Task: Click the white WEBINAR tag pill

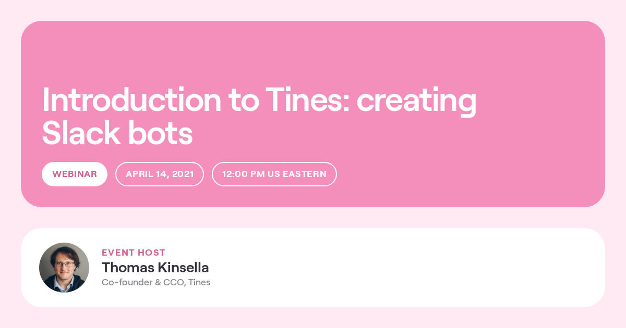Action: coord(75,174)
